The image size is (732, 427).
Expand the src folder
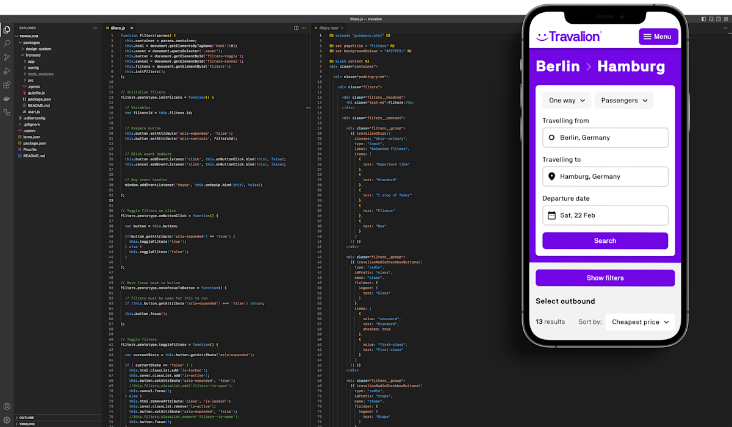pyautogui.click(x=30, y=80)
